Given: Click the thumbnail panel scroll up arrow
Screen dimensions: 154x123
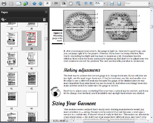Looking at the screenshot, I should coord(46,24).
